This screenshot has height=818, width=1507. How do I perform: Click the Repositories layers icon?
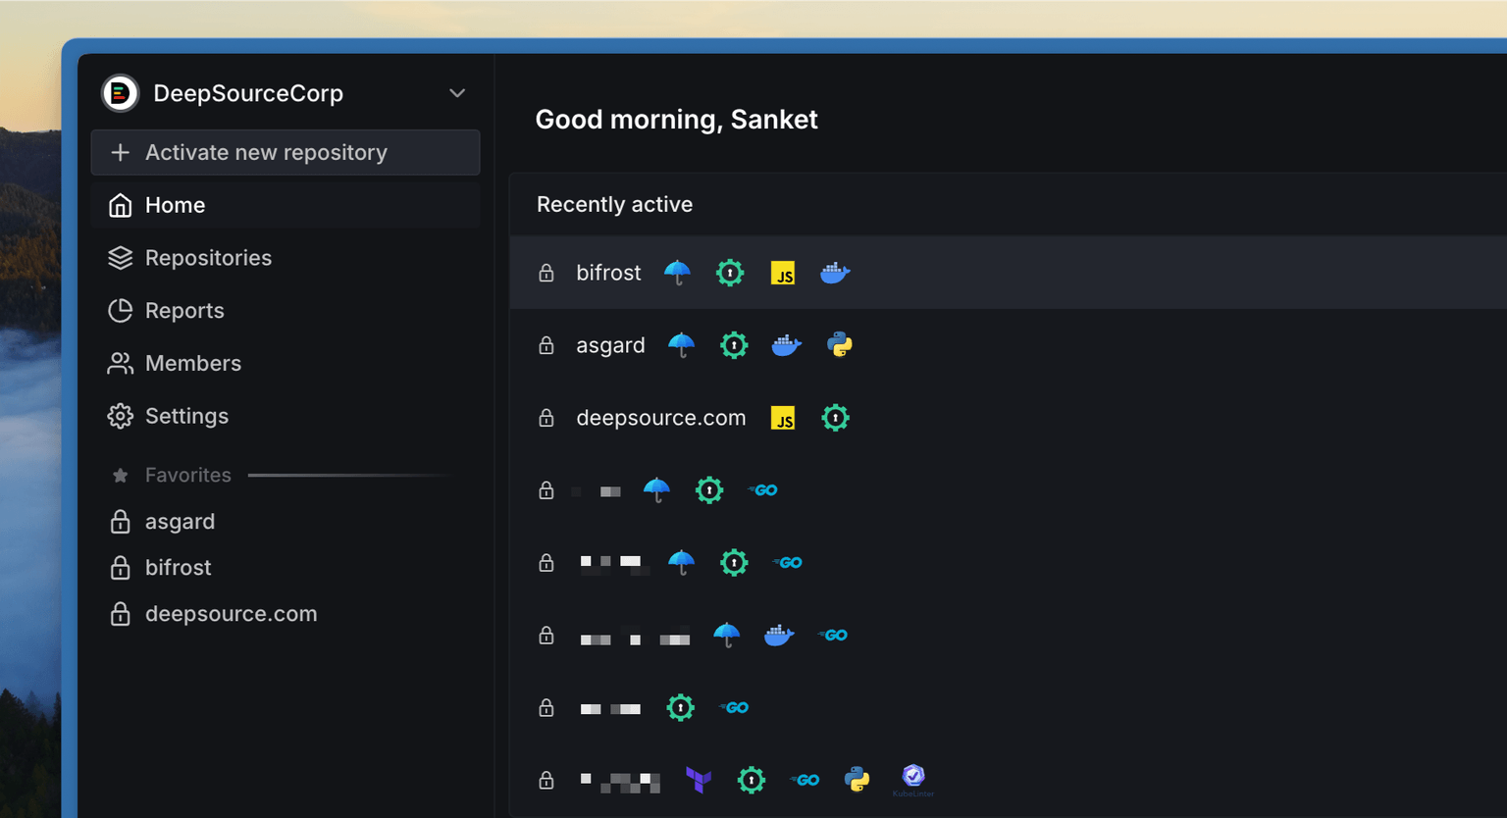pos(121,258)
